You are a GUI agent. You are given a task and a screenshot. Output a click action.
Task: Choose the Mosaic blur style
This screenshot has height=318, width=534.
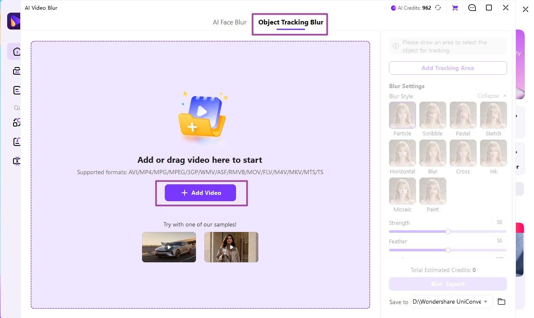click(x=403, y=191)
